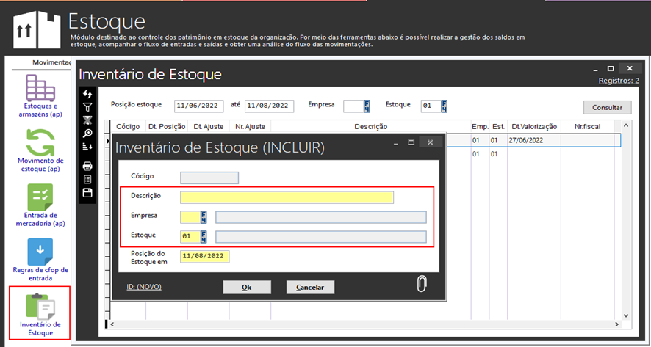This screenshot has height=347, width=651.
Task: Open Regras de cfop de entrada
Action: [40, 260]
